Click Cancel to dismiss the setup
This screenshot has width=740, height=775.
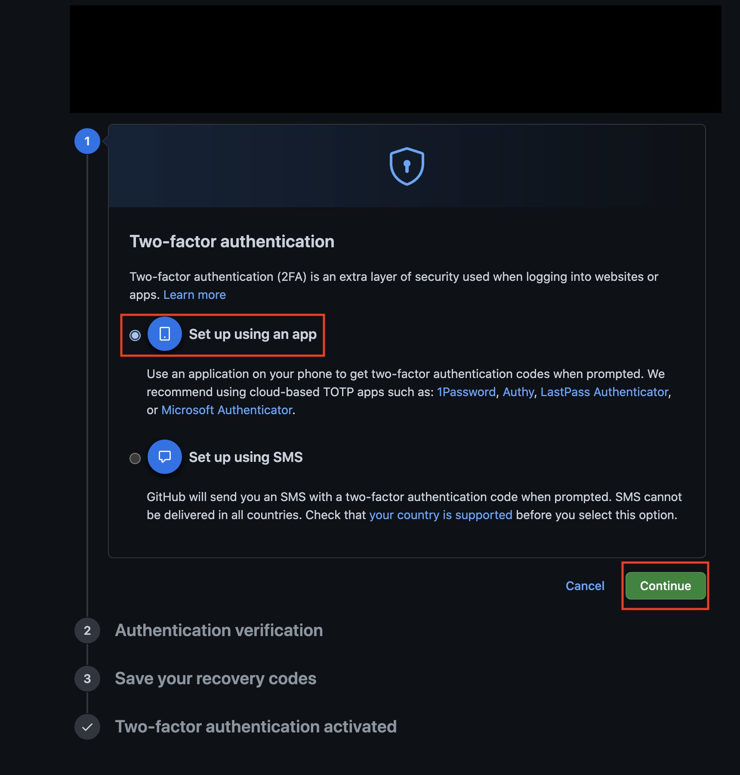585,586
